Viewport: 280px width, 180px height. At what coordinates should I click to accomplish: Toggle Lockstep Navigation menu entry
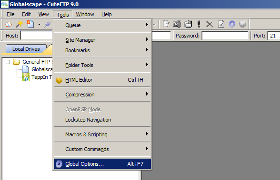[102, 120]
